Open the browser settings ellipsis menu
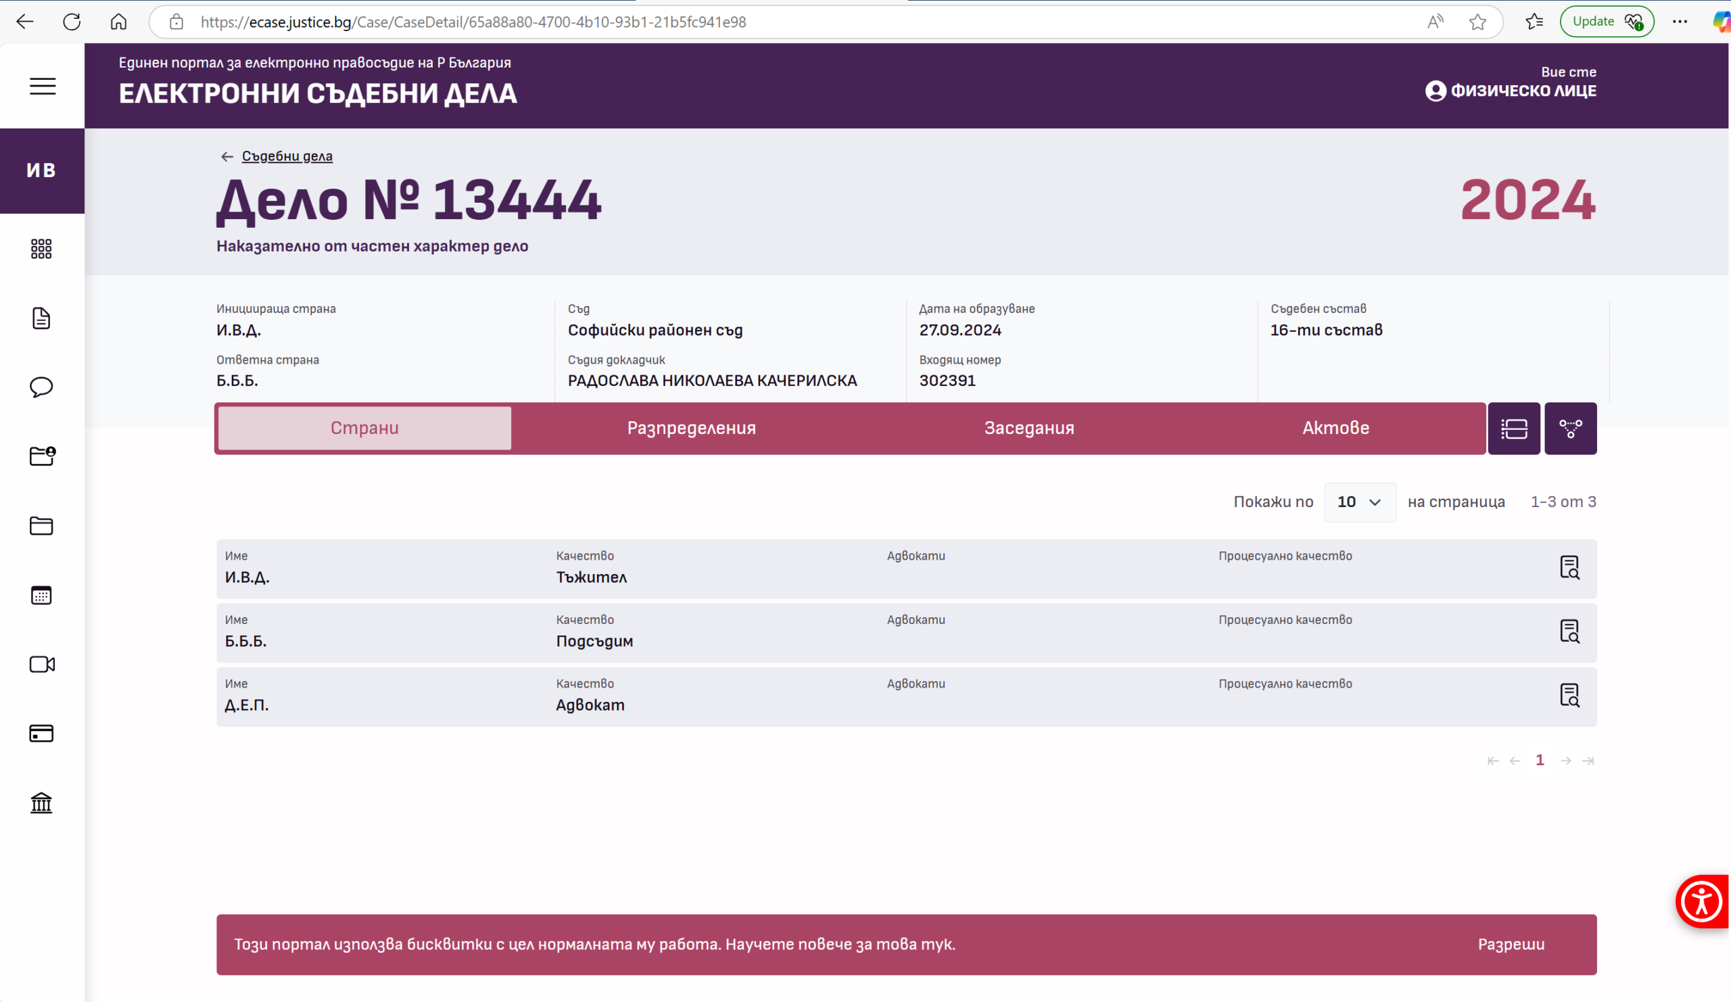This screenshot has height=1002, width=1731. (x=1680, y=22)
